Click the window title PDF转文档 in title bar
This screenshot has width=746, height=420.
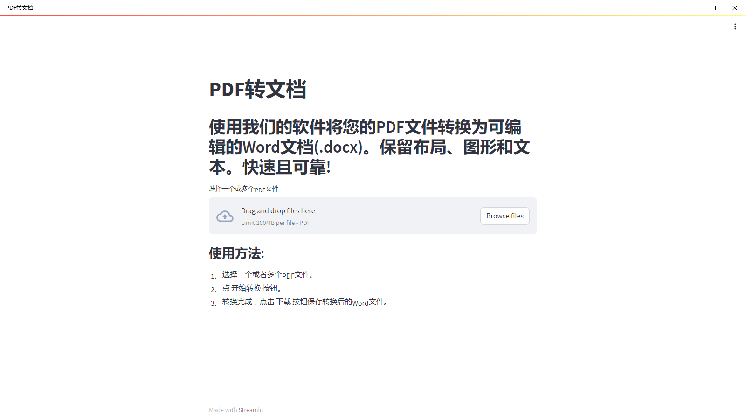[x=20, y=8]
